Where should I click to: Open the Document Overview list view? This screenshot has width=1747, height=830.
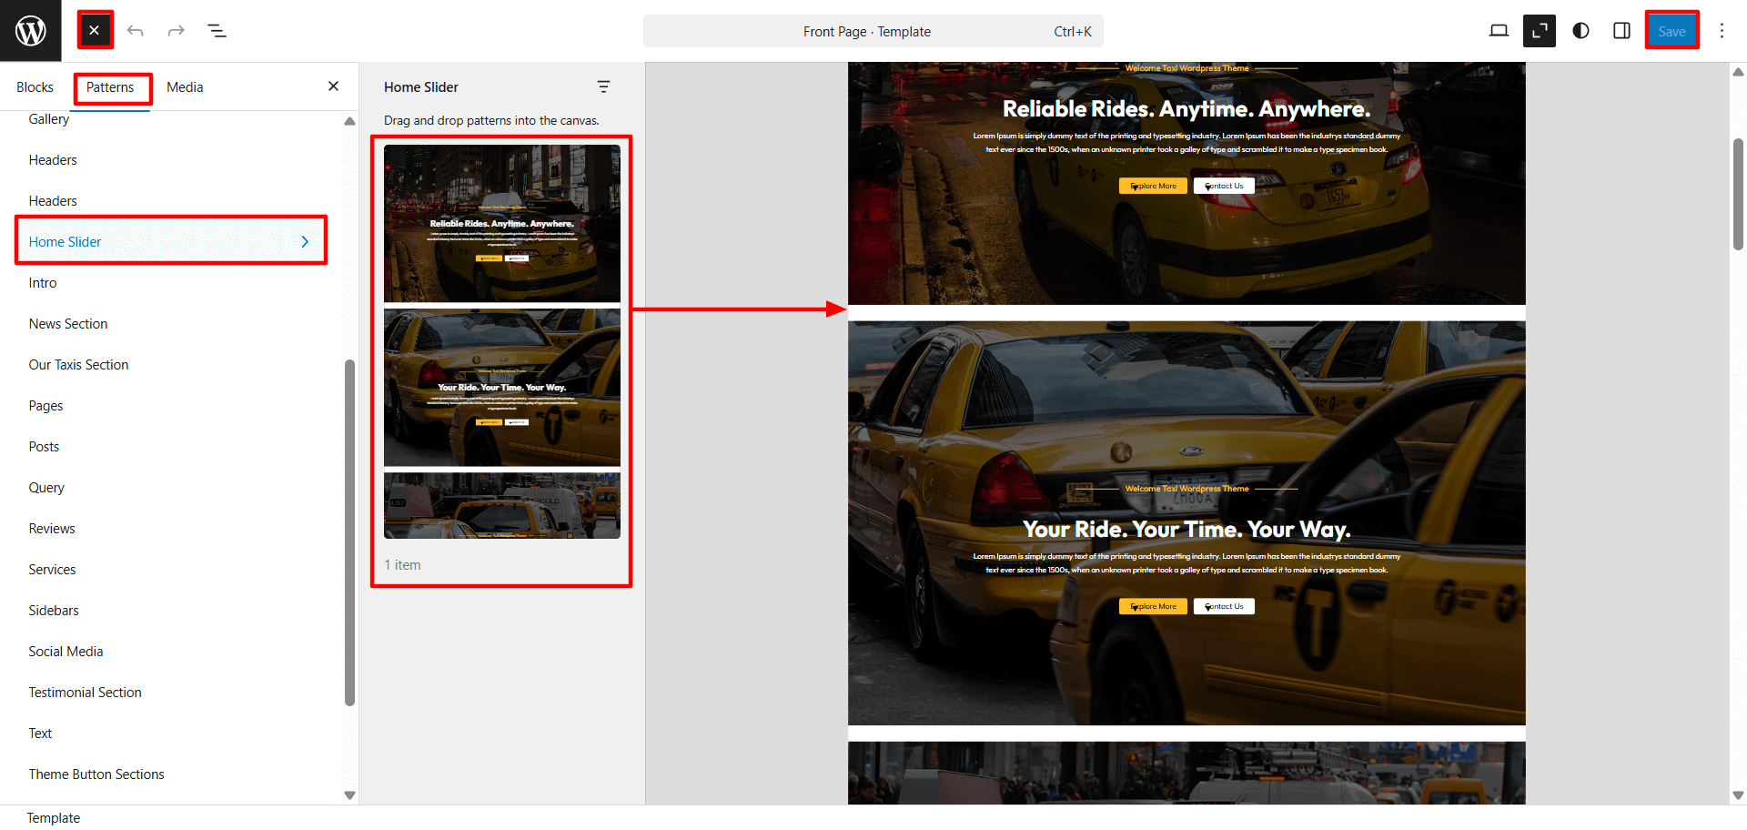click(x=217, y=31)
